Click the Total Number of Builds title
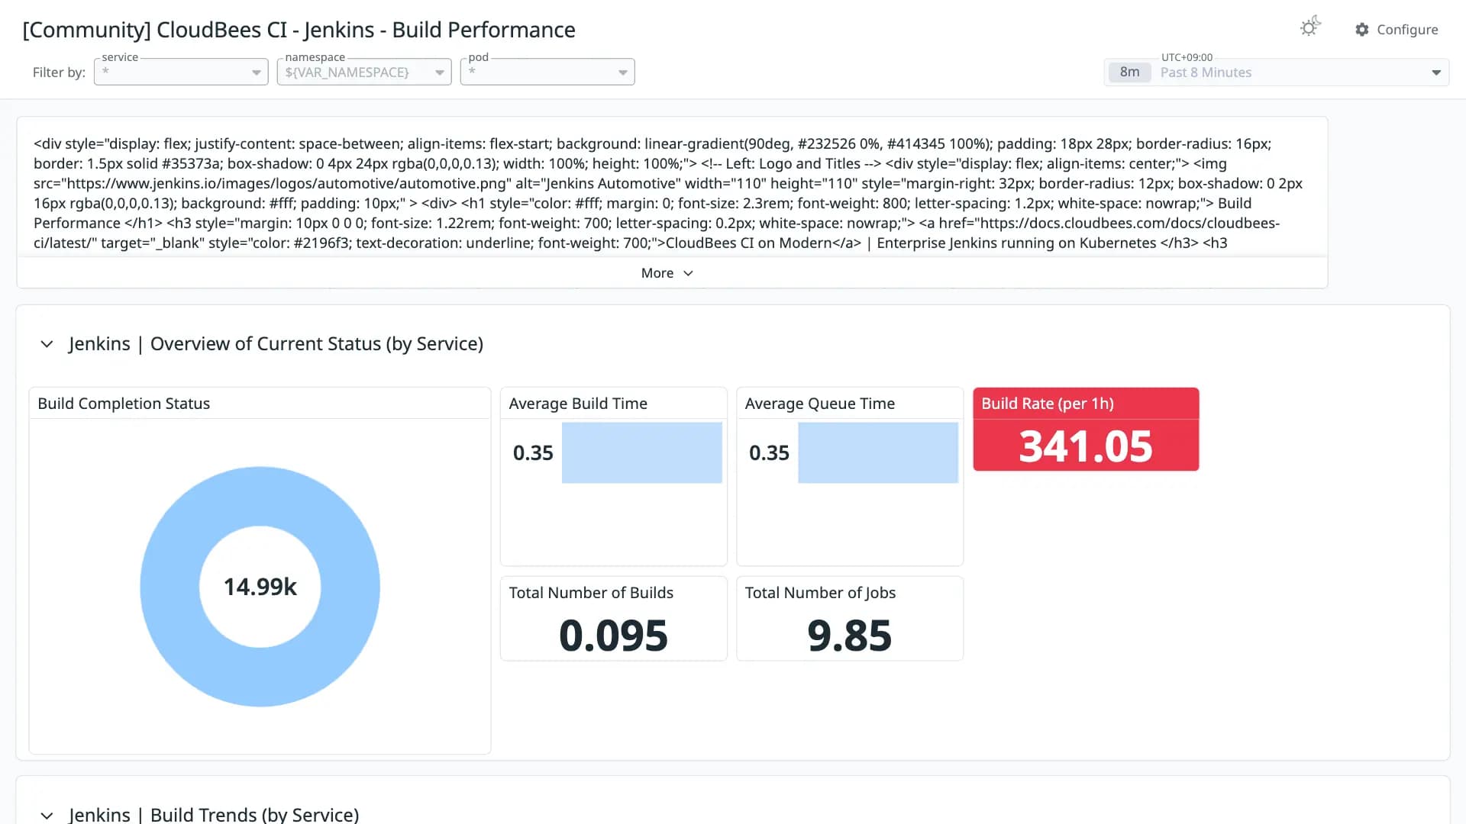This screenshot has width=1466, height=824. coord(591,593)
